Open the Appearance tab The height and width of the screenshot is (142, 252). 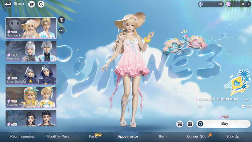point(128,136)
